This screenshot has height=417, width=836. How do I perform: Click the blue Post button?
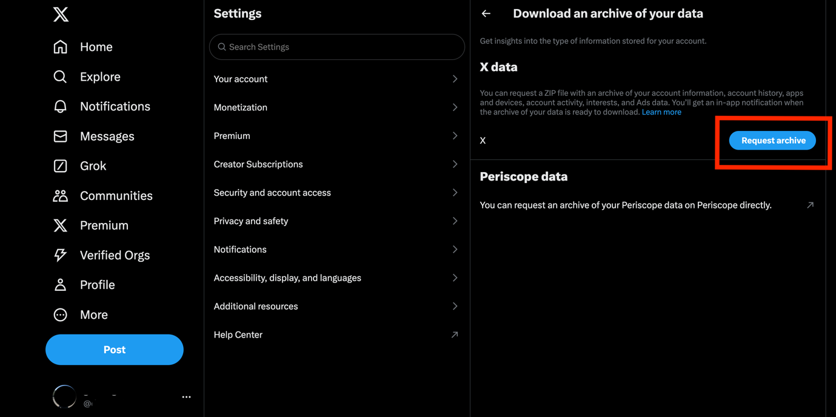click(x=115, y=350)
